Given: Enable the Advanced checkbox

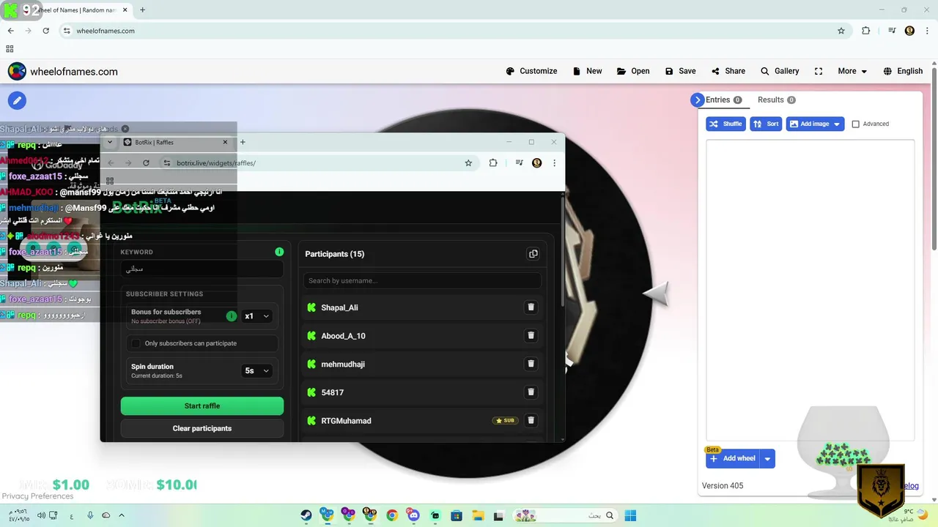Looking at the screenshot, I should point(855,124).
